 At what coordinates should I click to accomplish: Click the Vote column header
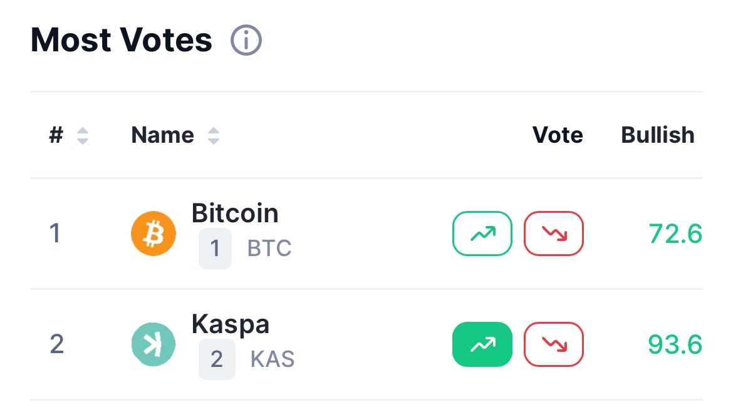(557, 135)
